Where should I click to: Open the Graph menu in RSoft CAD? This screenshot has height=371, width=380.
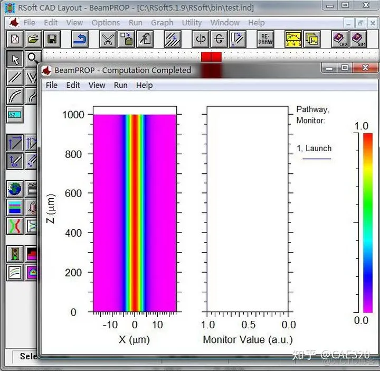pos(162,23)
